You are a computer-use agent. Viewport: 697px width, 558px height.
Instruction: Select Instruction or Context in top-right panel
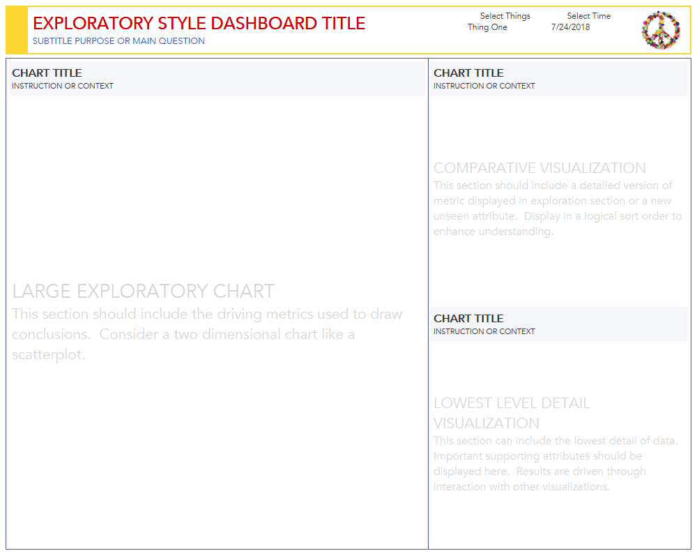click(484, 86)
